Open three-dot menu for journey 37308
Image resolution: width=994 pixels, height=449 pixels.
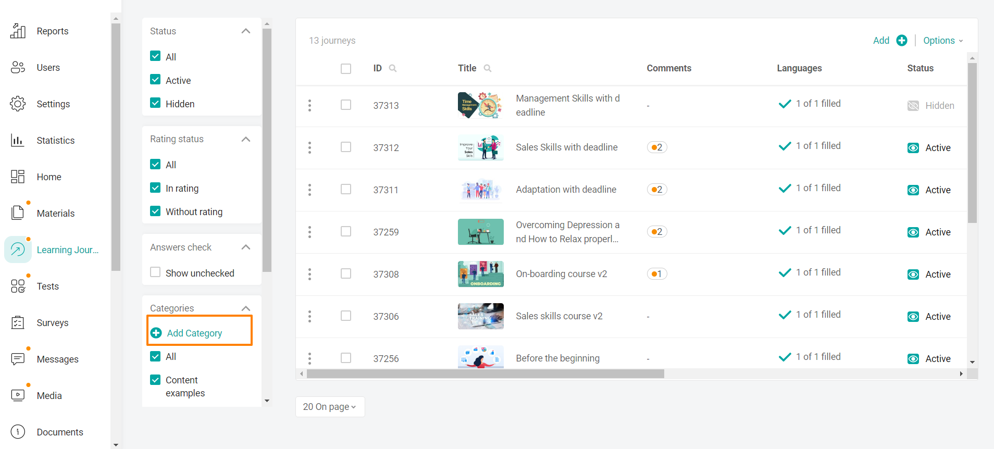click(309, 274)
